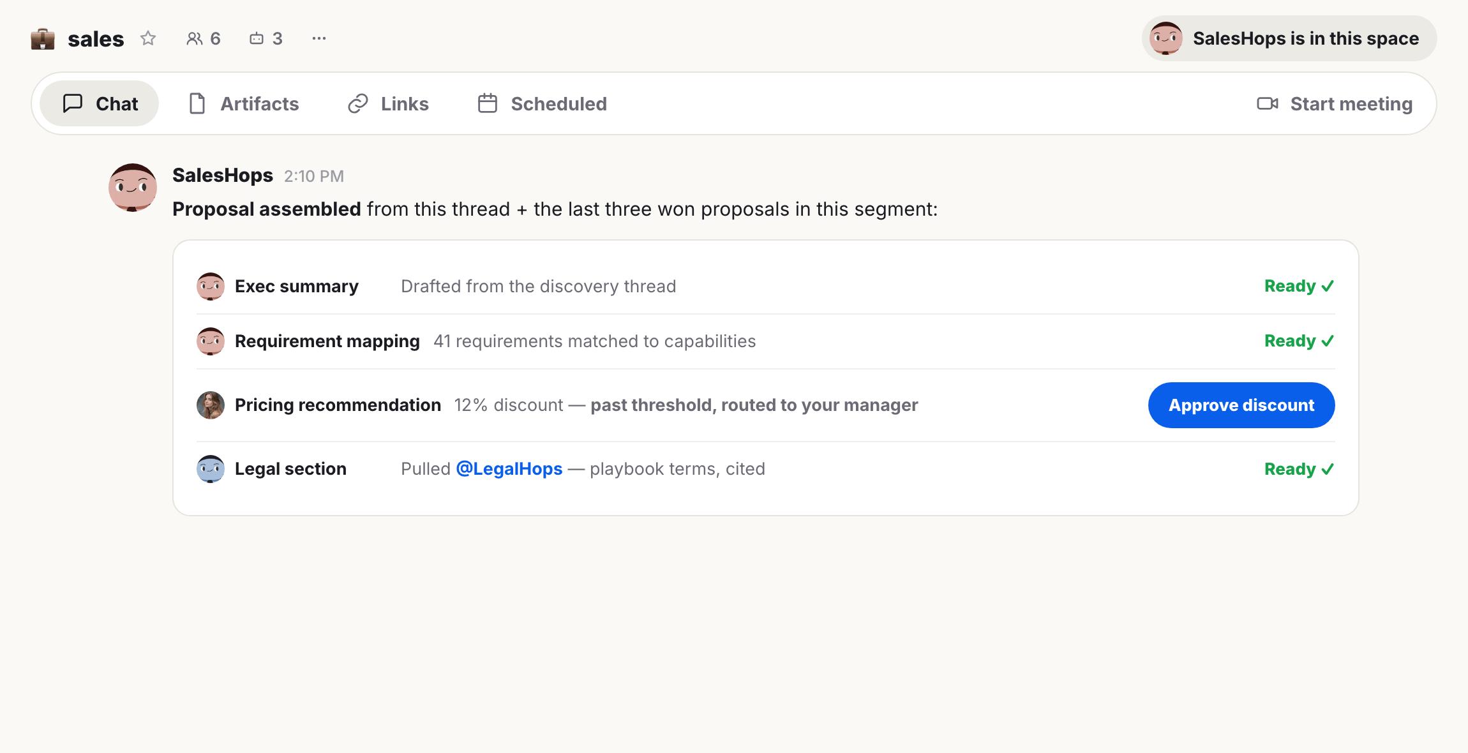Click the 'Proposal assembled' bold text

(267, 209)
